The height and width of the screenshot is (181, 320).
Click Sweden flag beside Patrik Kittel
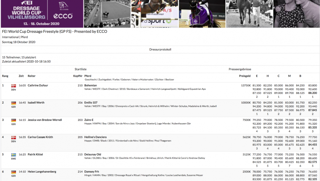point(13,155)
